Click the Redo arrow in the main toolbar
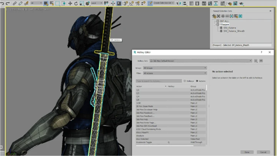277x156 pixels. pos(8,3)
